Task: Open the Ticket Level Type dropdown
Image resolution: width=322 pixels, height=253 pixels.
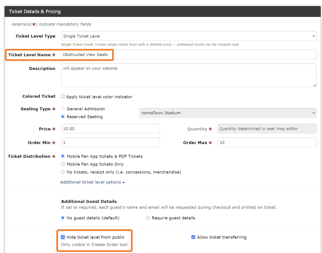Action: pos(189,36)
